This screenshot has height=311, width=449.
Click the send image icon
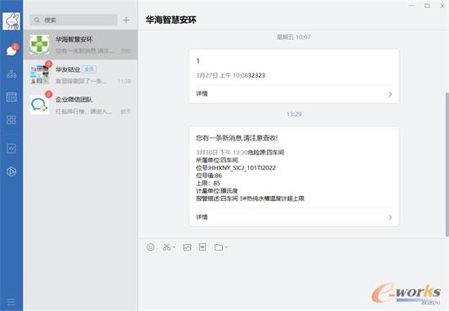[187, 247]
